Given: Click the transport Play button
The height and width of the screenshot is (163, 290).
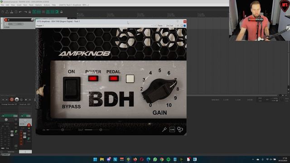Looking at the screenshot, I should coord(17,100).
